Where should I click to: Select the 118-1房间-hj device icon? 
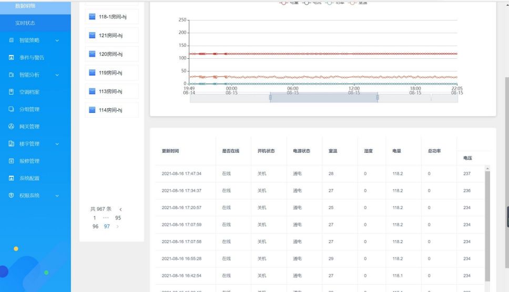click(92, 17)
